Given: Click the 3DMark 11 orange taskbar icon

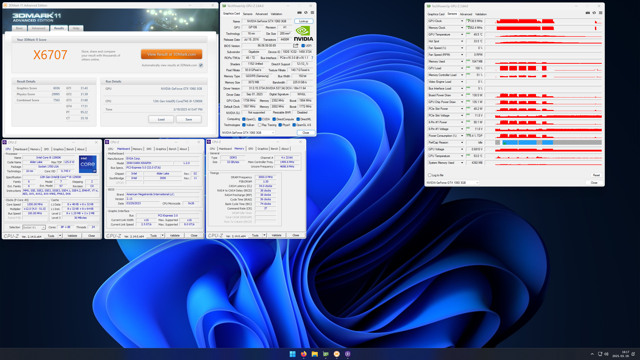Looking at the screenshot, I should tap(337, 354).
